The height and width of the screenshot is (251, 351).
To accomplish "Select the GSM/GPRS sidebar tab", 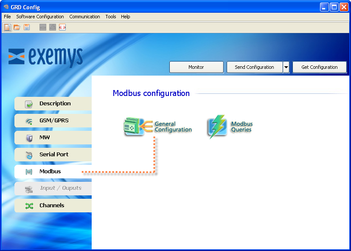I will pos(53,121).
